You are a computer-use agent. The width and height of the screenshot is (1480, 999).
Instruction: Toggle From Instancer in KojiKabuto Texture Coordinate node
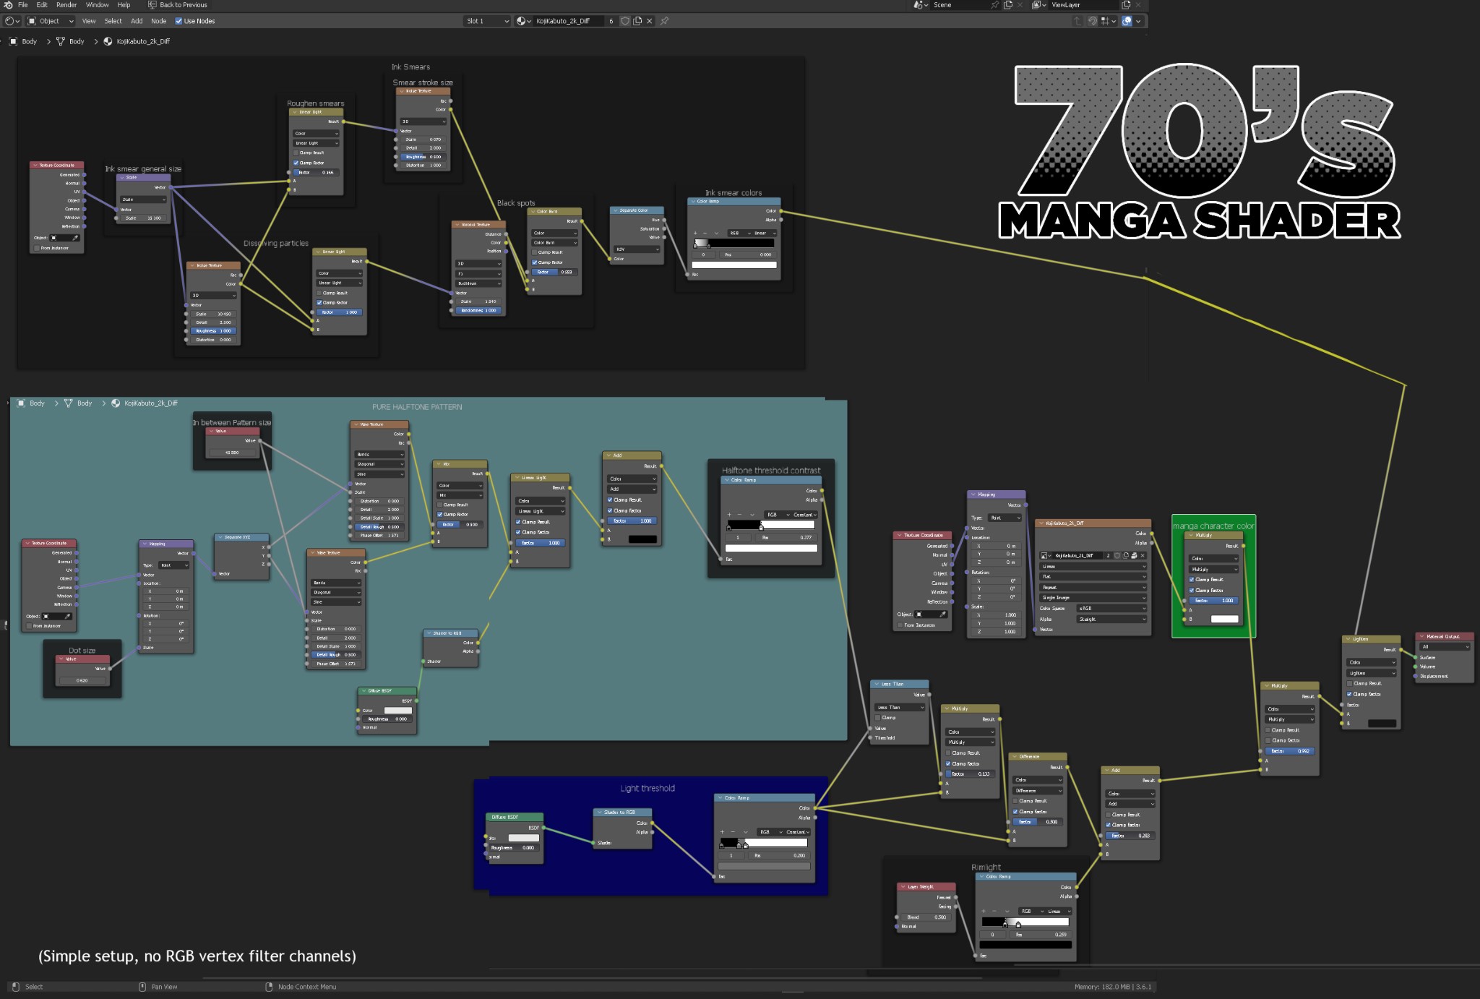pyautogui.click(x=900, y=625)
